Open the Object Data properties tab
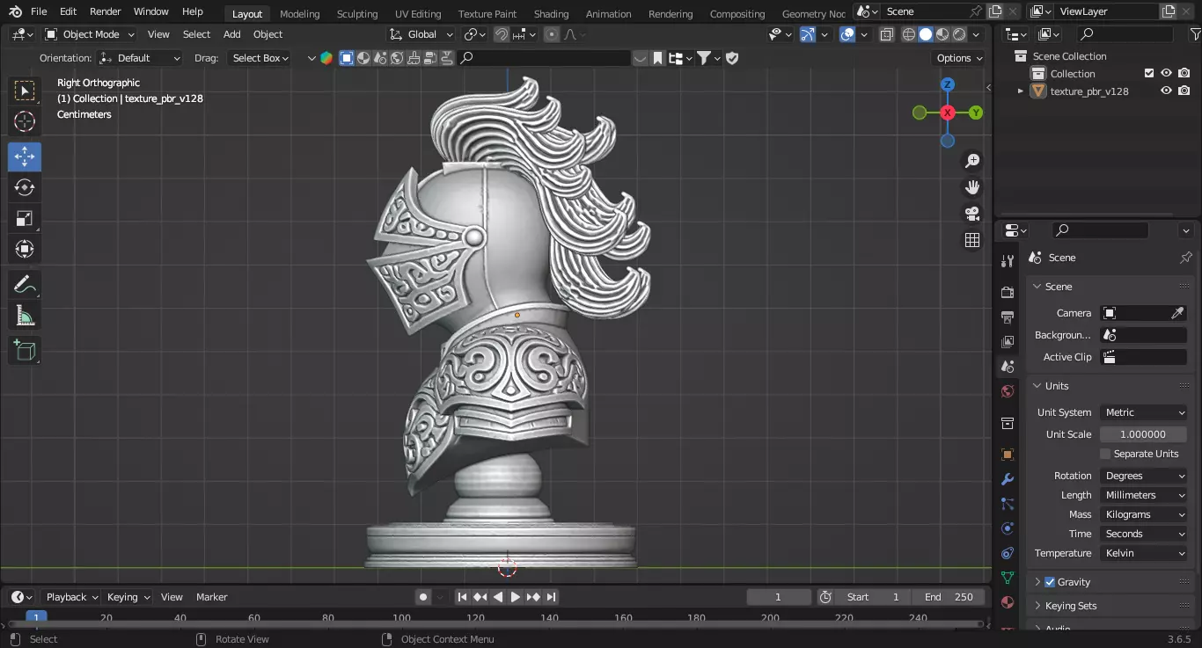The height and width of the screenshot is (648, 1202). [1008, 578]
